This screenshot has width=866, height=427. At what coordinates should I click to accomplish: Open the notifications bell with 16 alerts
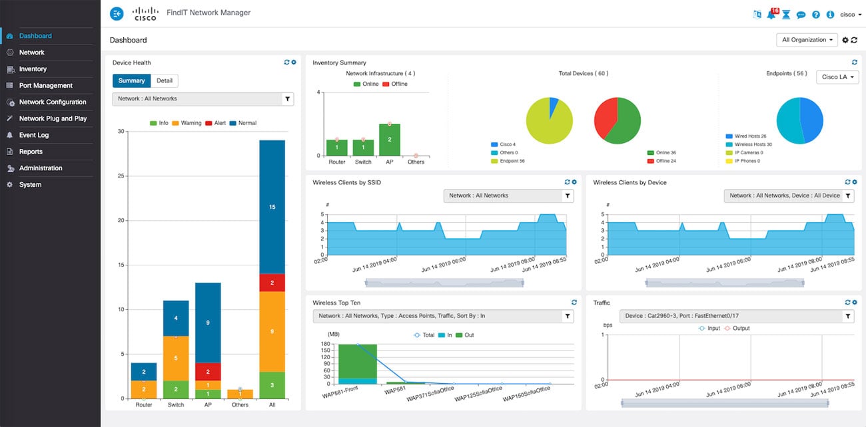[771, 15]
